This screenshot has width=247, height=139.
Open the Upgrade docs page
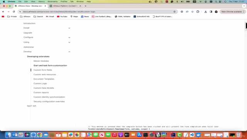click(28, 33)
